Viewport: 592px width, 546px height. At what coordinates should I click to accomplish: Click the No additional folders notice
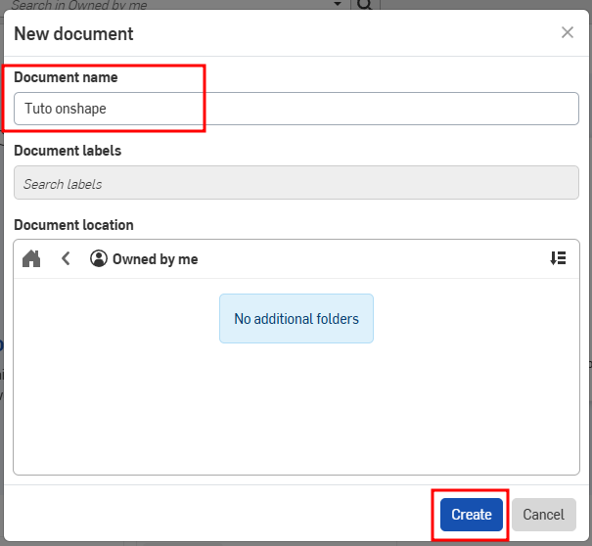[x=296, y=319]
